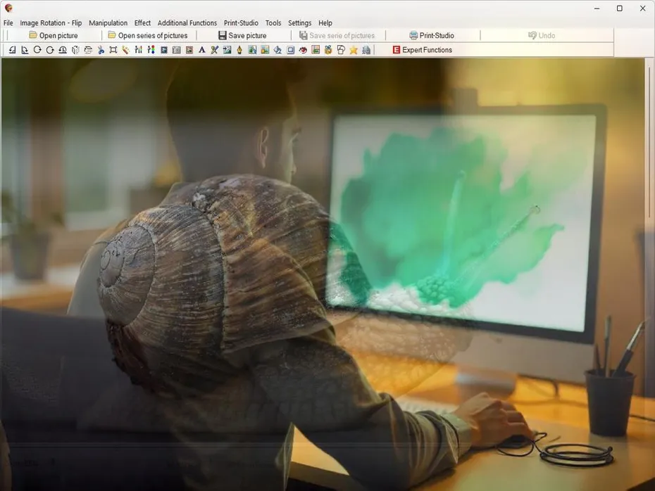
Task: Expand the Manipulation menu
Action: [x=108, y=23]
